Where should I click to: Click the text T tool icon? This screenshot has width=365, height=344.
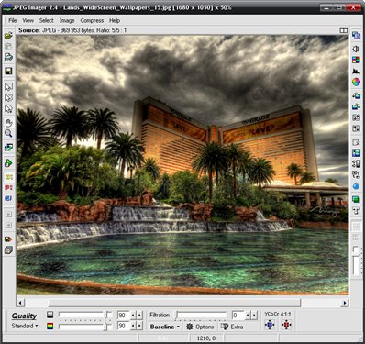click(x=356, y=210)
